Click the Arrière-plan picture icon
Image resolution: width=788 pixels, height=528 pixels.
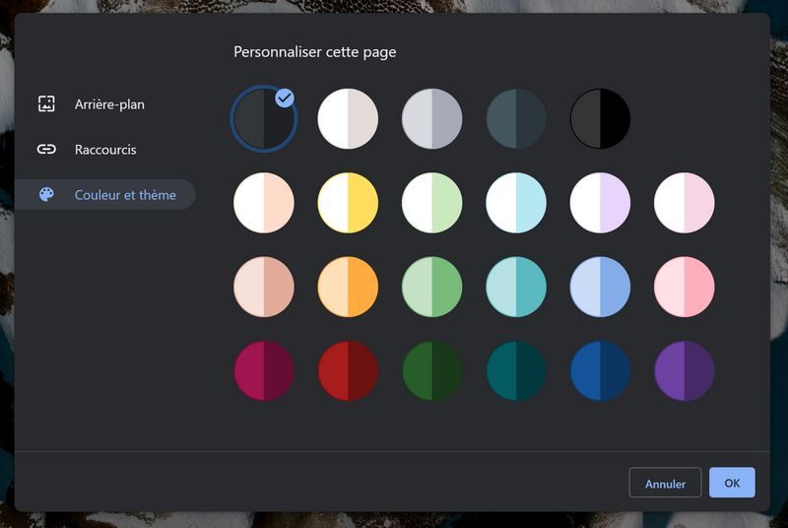click(x=46, y=103)
